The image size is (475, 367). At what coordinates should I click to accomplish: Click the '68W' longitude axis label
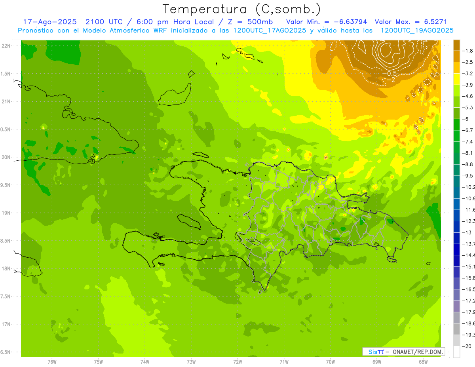pyautogui.click(x=423, y=362)
